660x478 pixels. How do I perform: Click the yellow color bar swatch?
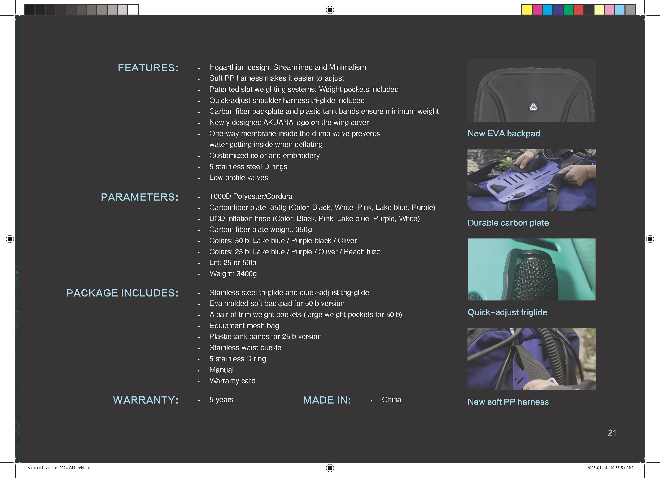coord(526,10)
